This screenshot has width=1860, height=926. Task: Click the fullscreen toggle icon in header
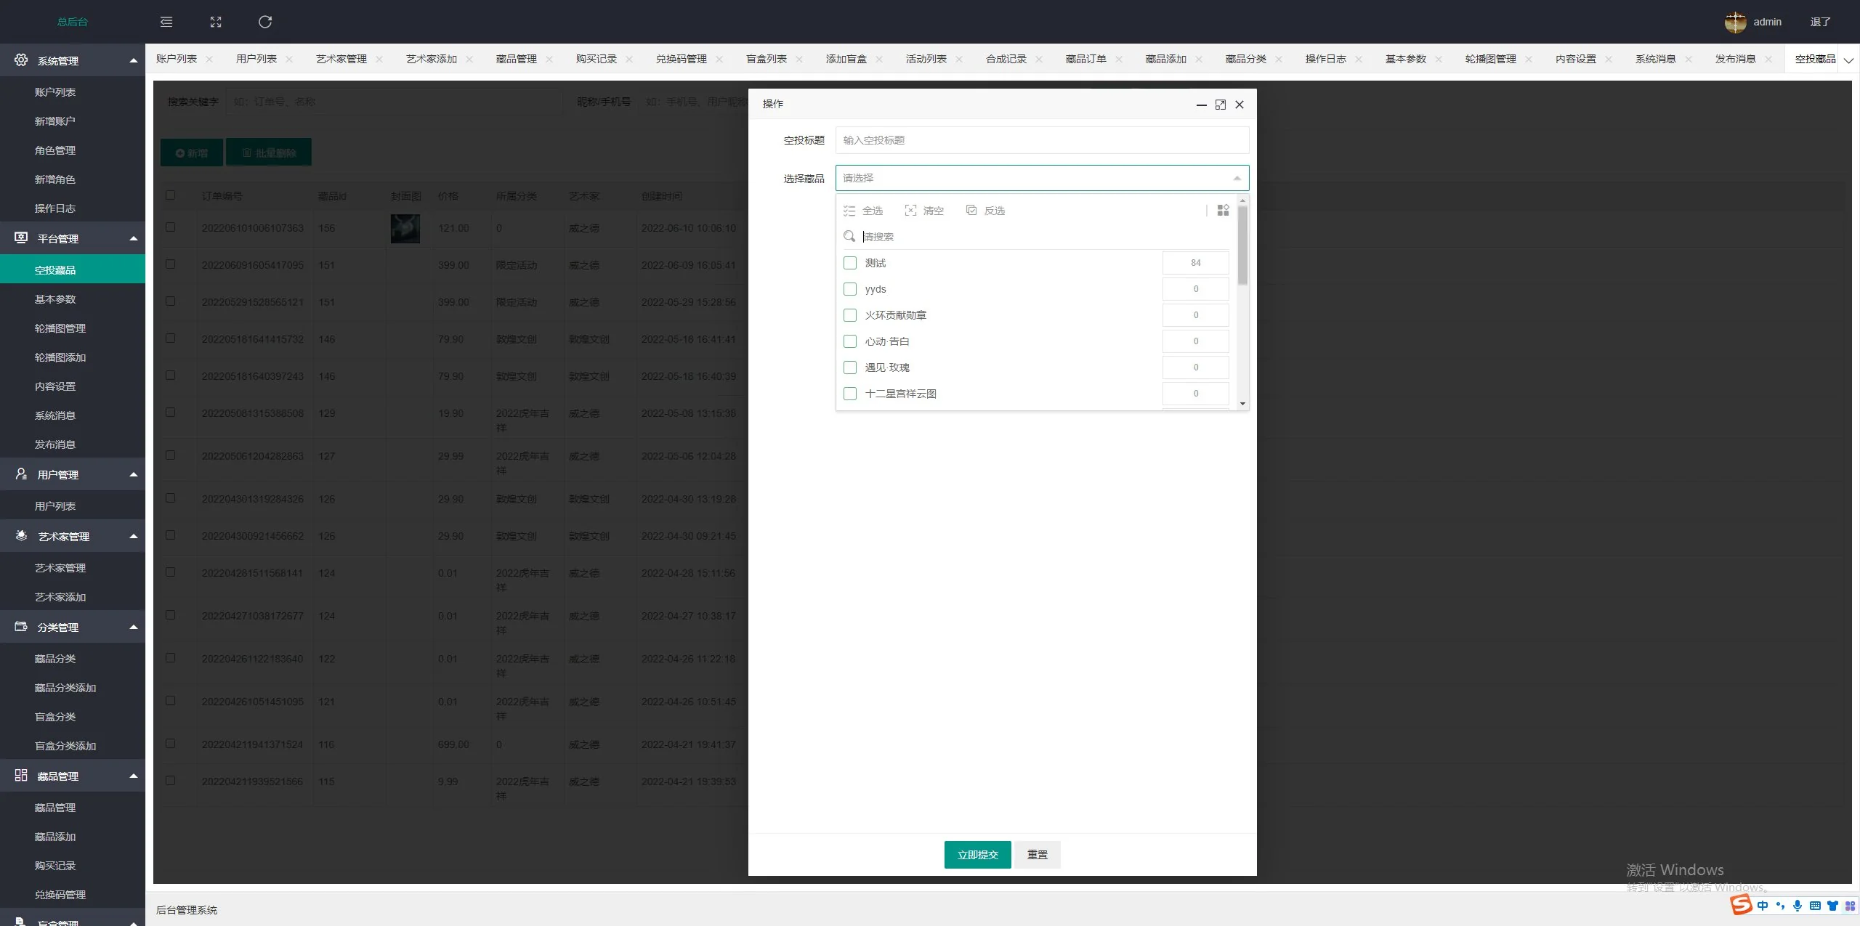tap(216, 22)
